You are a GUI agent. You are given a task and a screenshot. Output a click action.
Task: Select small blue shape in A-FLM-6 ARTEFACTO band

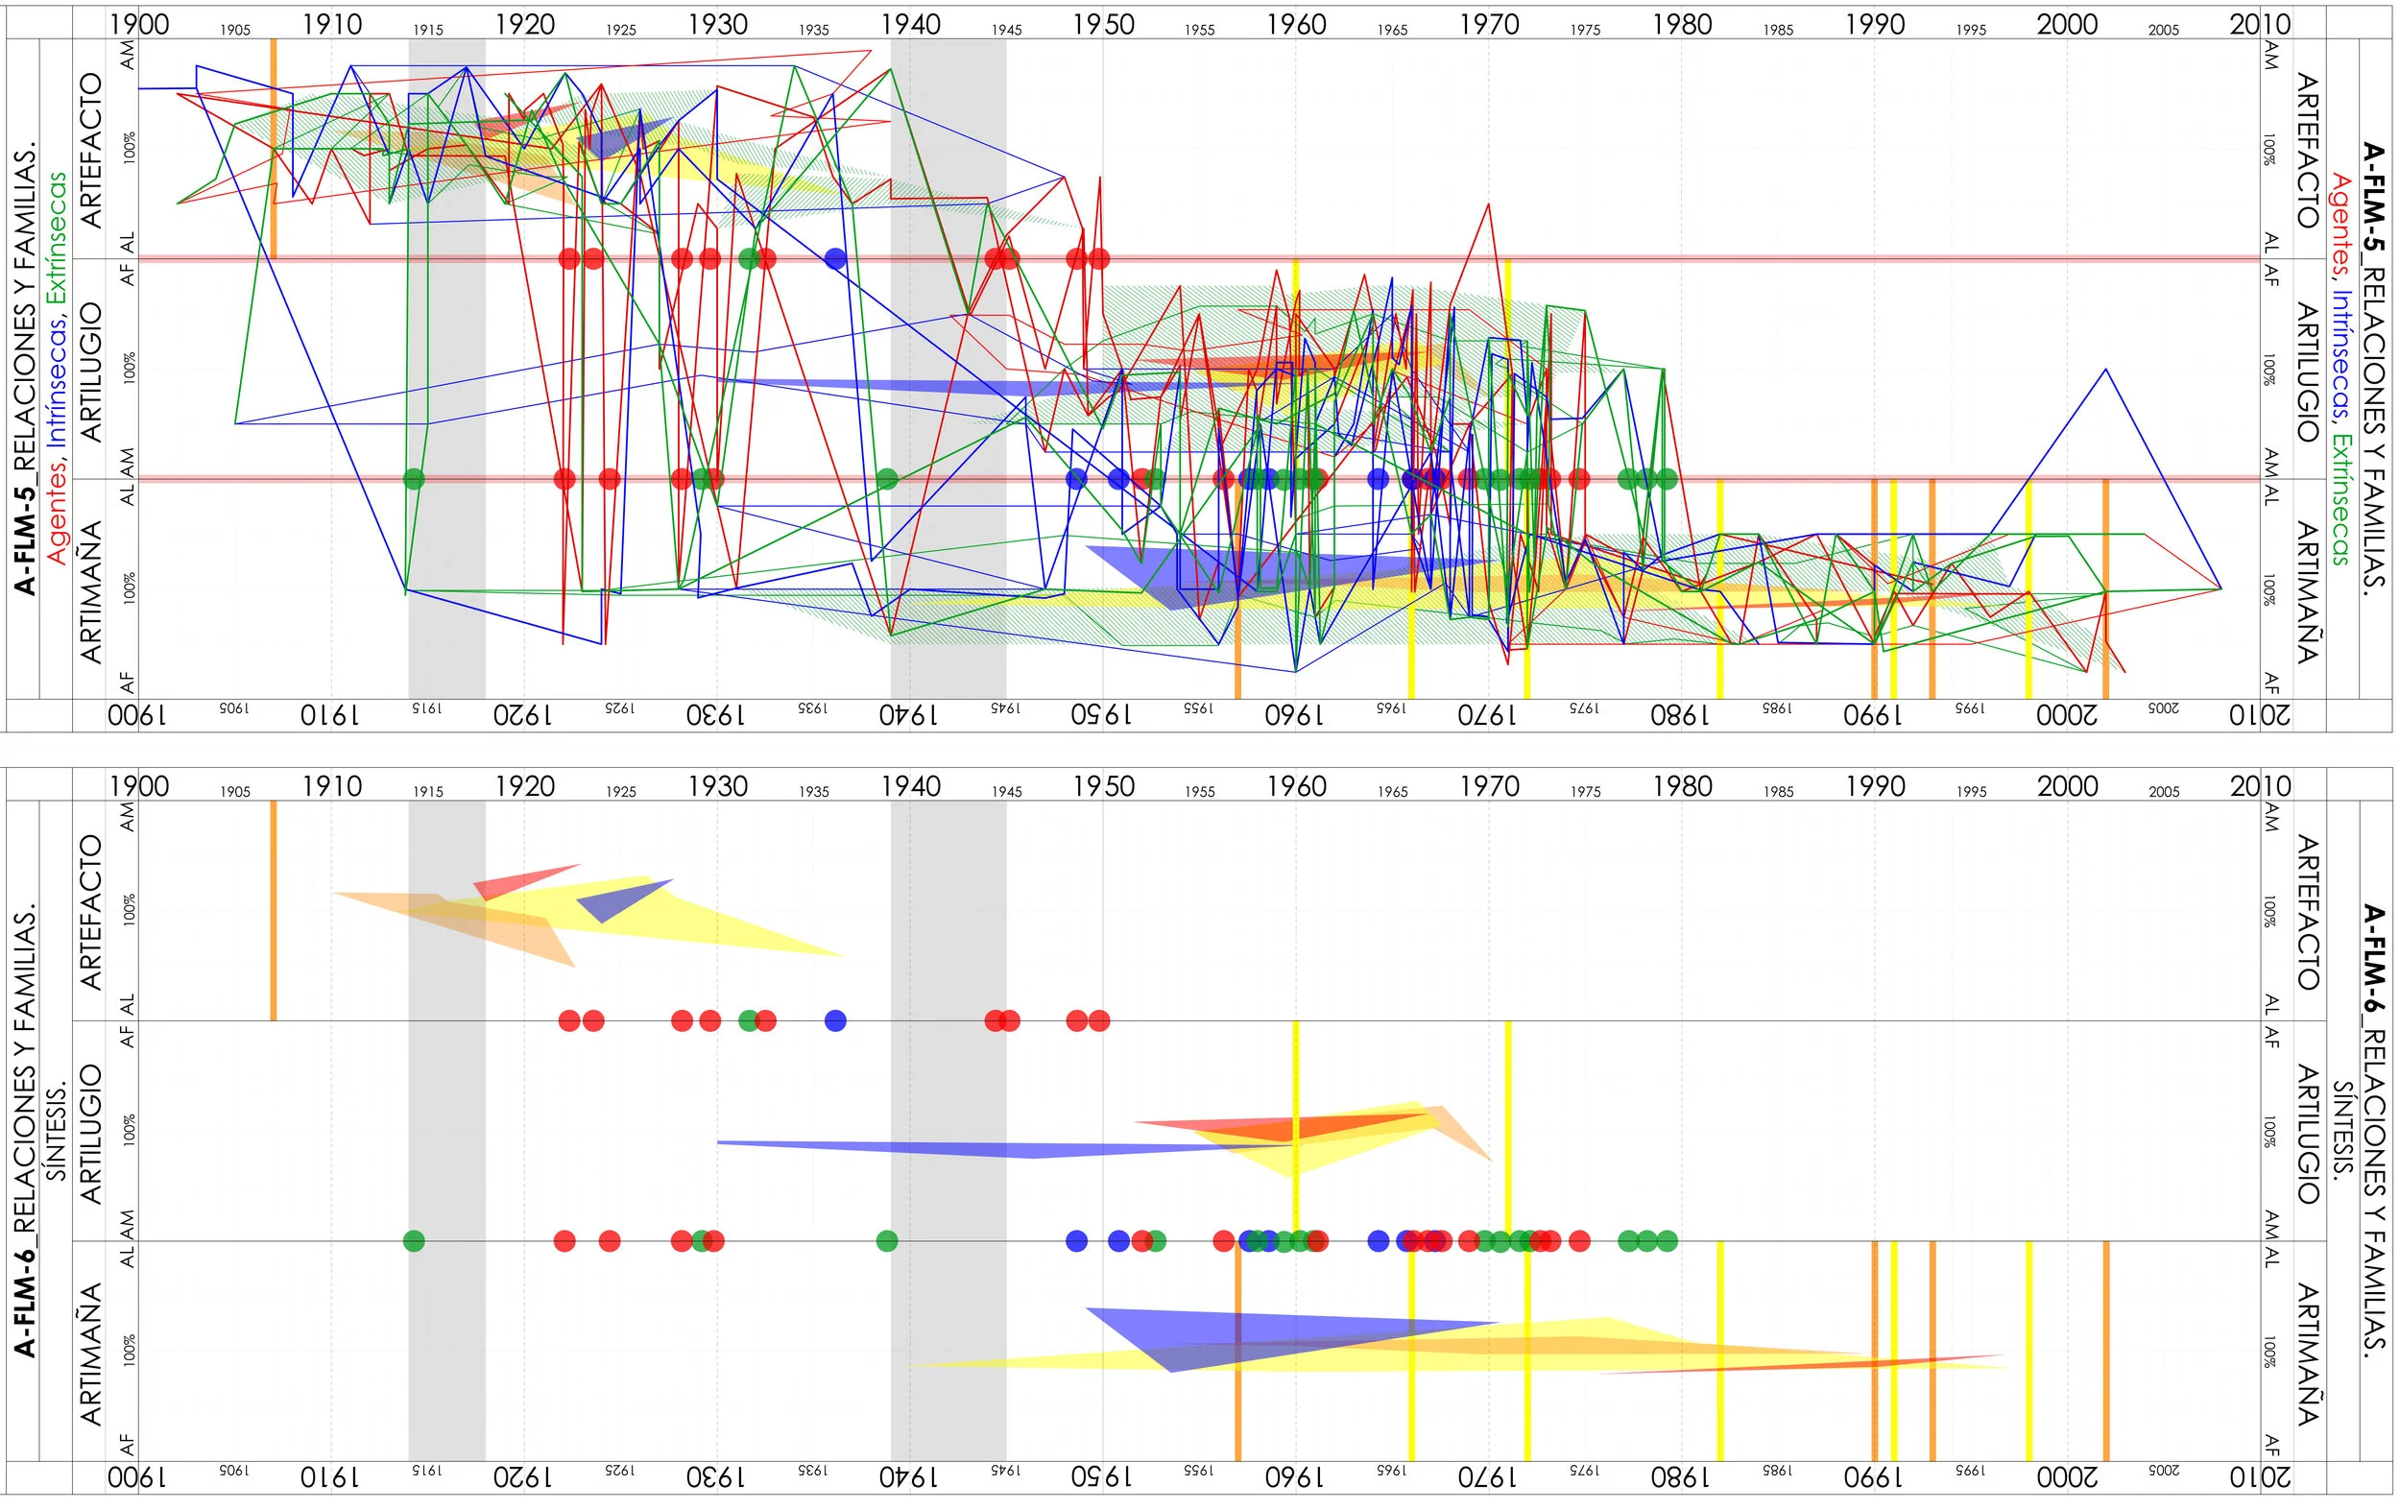coord(620,899)
